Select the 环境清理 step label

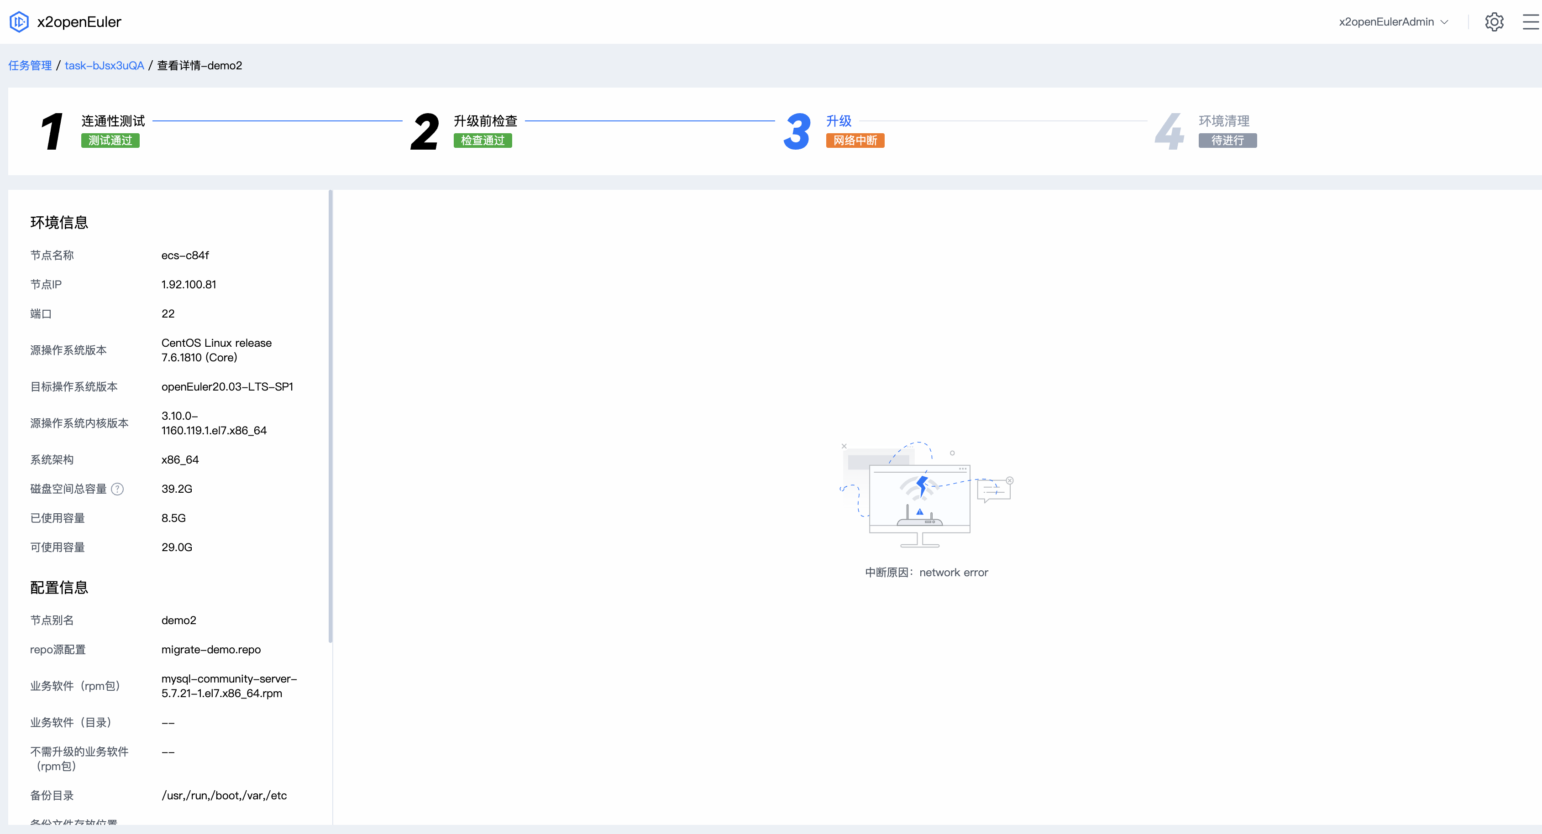pyautogui.click(x=1223, y=121)
